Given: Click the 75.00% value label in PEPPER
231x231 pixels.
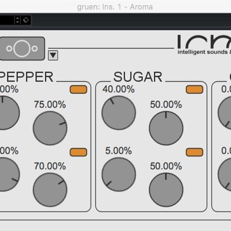Looking at the screenshot, I should tap(50, 104).
